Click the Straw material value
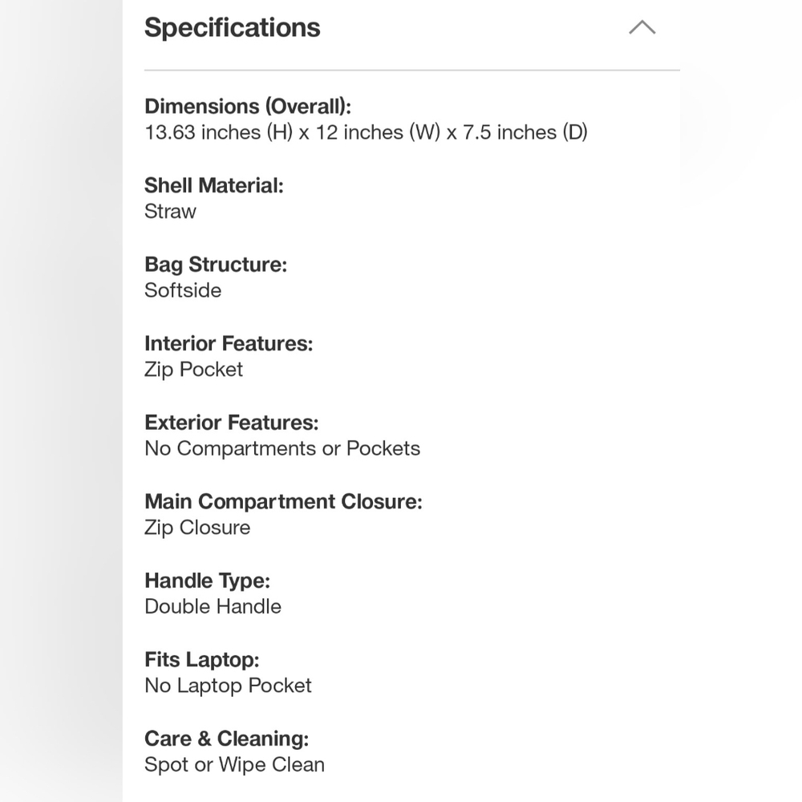Image resolution: width=802 pixels, height=802 pixels. point(170,211)
